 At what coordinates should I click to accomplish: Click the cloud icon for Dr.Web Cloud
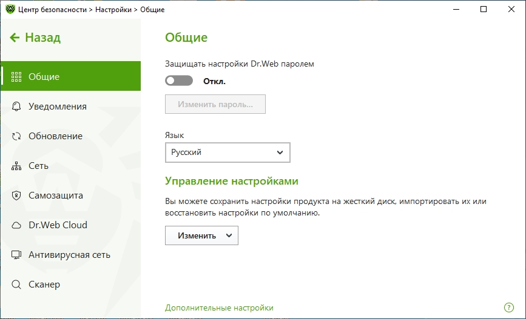(16, 225)
